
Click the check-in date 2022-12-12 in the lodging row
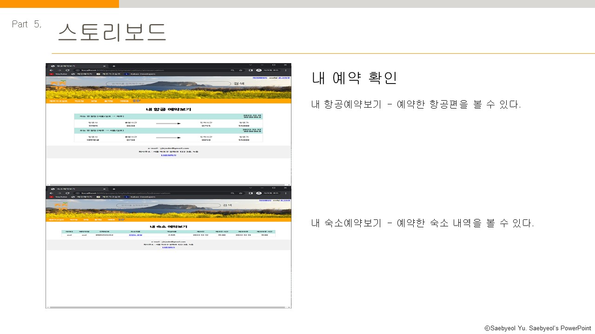pyautogui.click(x=201, y=235)
